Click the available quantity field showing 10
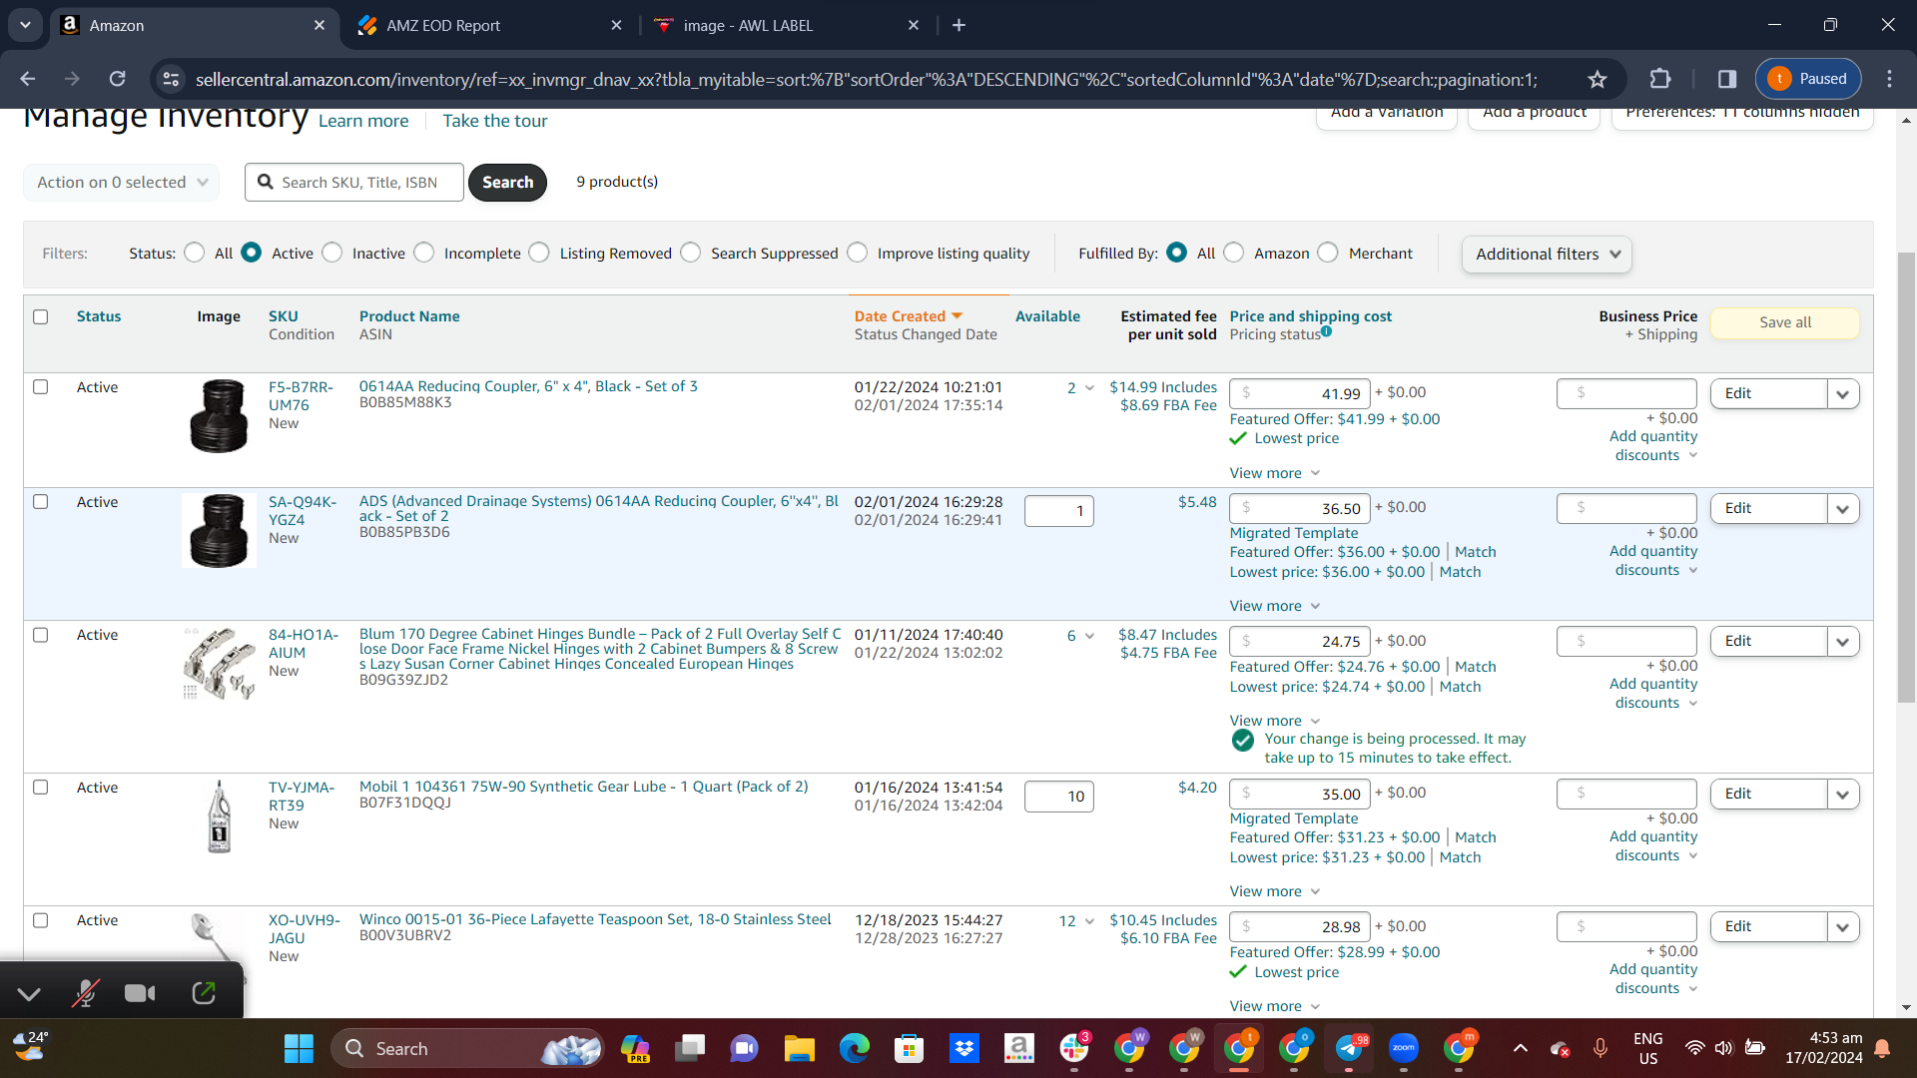 click(1059, 797)
